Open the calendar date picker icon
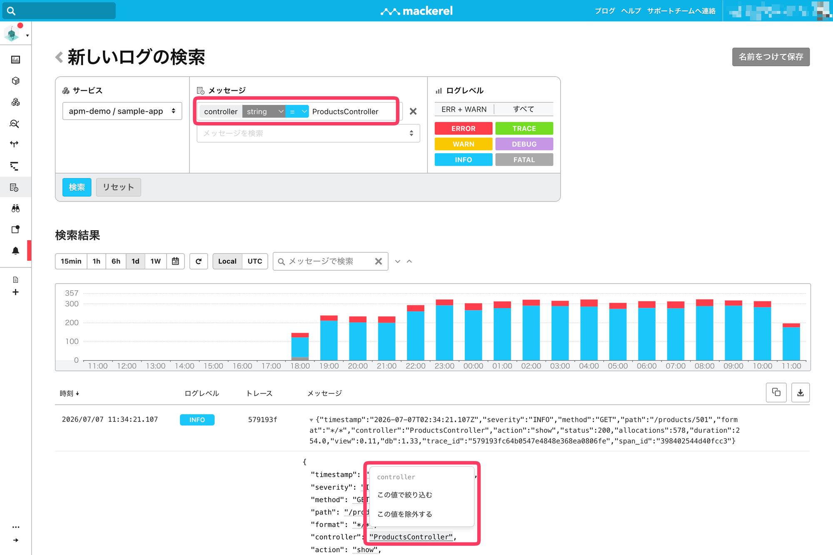833x555 pixels. [175, 261]
